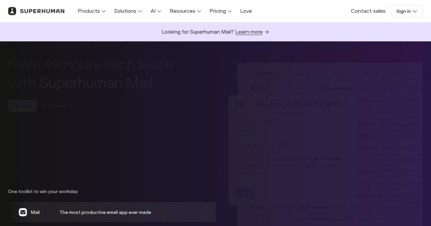431x226 pixels.
Task: Open the Sign in dropdown button
Action: coord(407,11)
